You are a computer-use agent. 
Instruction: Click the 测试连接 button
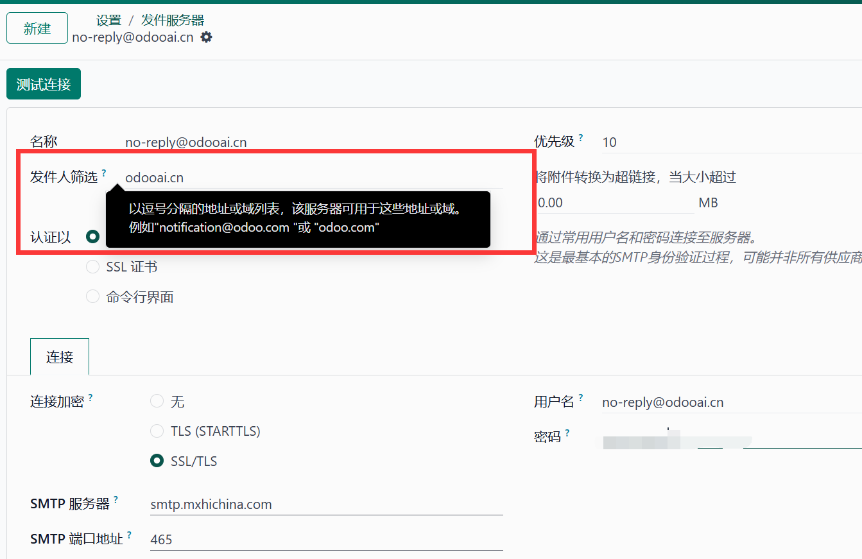tap(44, 84)
